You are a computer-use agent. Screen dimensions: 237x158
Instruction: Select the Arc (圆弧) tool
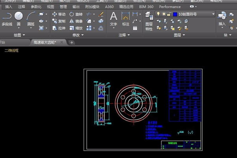pyautogui.click(x=31, y=19)
